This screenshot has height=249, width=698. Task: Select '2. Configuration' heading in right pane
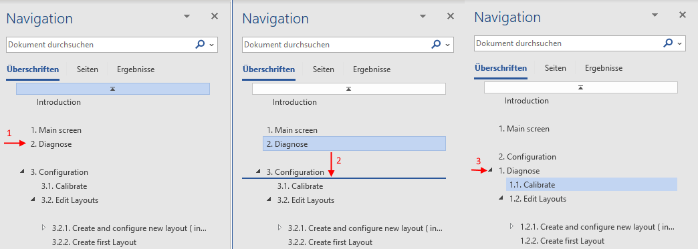[527, 157]
